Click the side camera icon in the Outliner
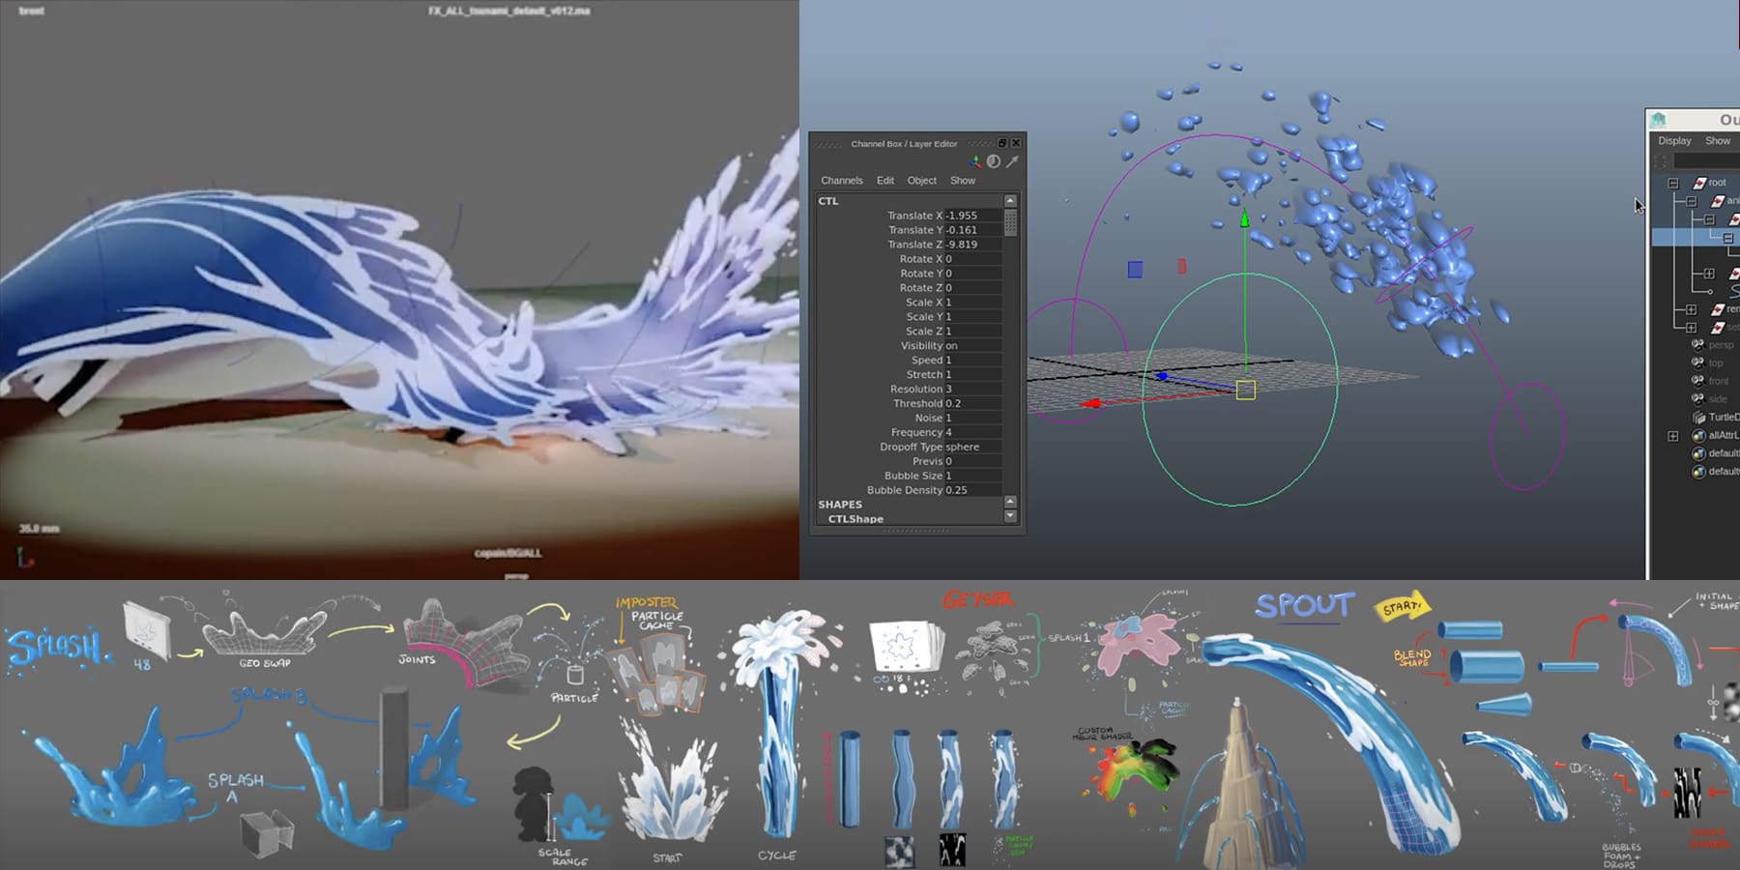 click(x=1697, y=398)
